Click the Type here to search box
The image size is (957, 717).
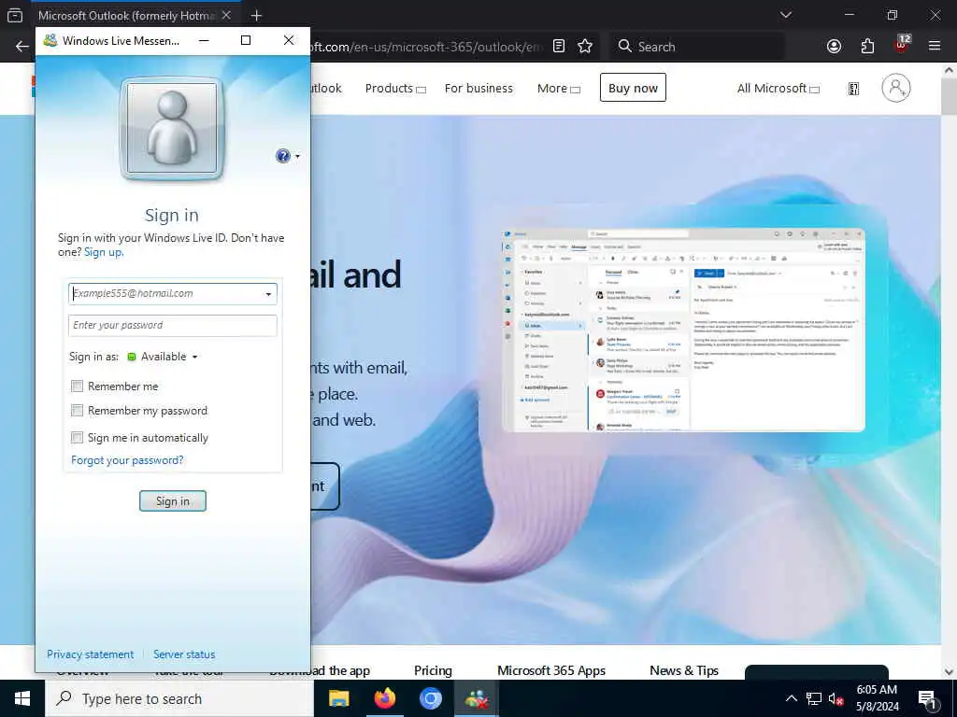(x=179, y=698)
